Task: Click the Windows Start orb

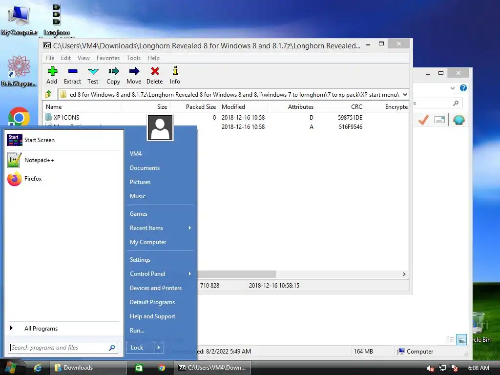Action: (x=11, y=367)
